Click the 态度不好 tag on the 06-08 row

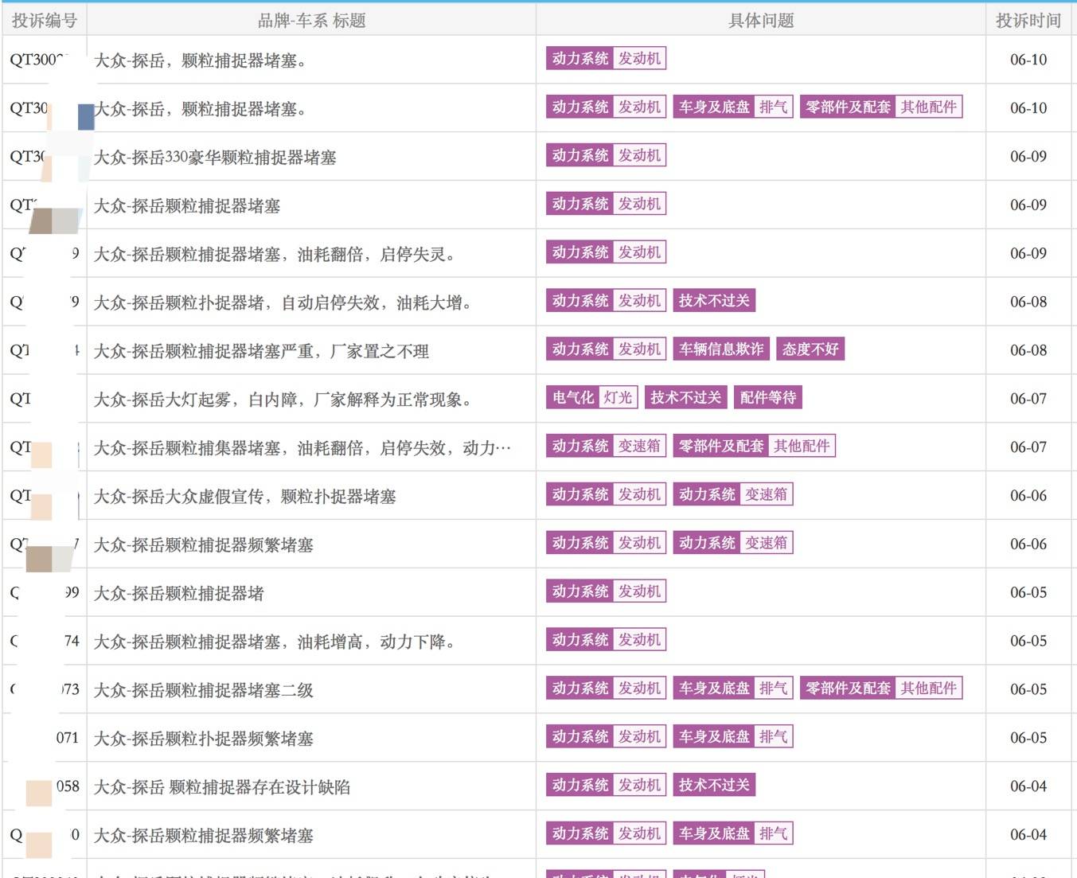(x=810, y=349)
